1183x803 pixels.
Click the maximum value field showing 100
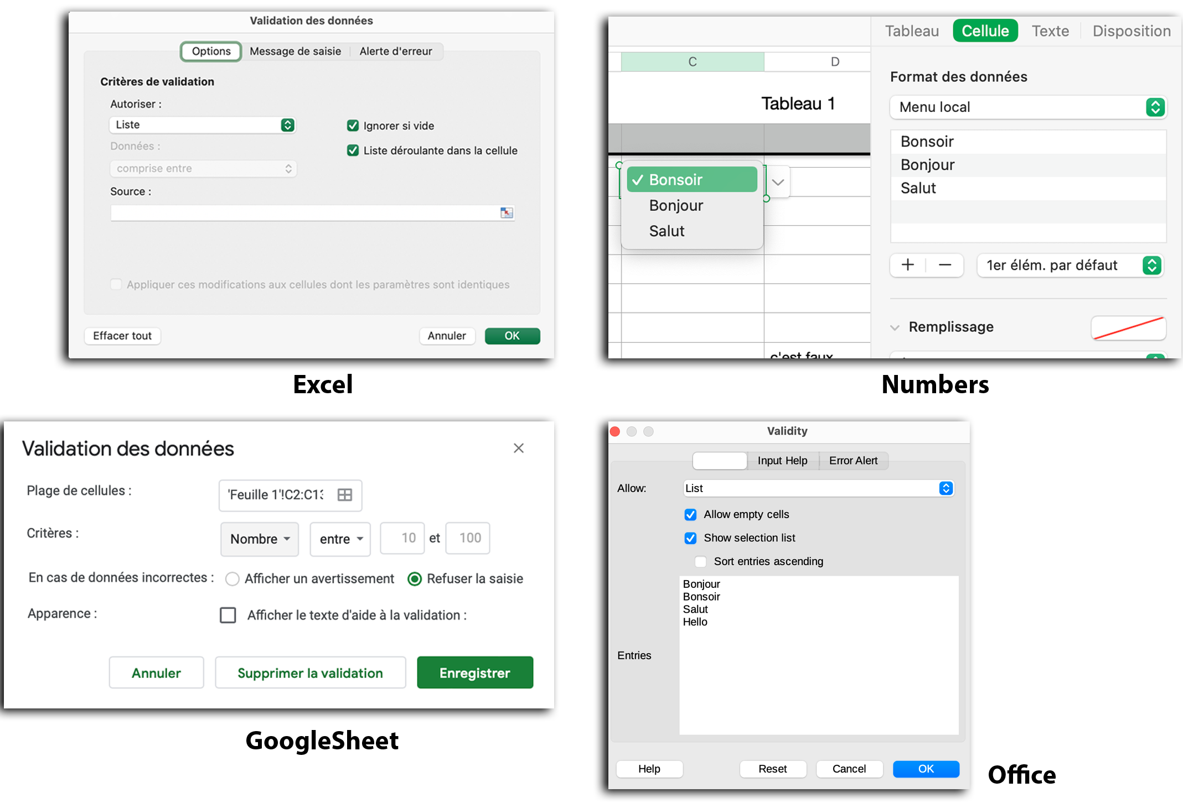click(468, 538)
